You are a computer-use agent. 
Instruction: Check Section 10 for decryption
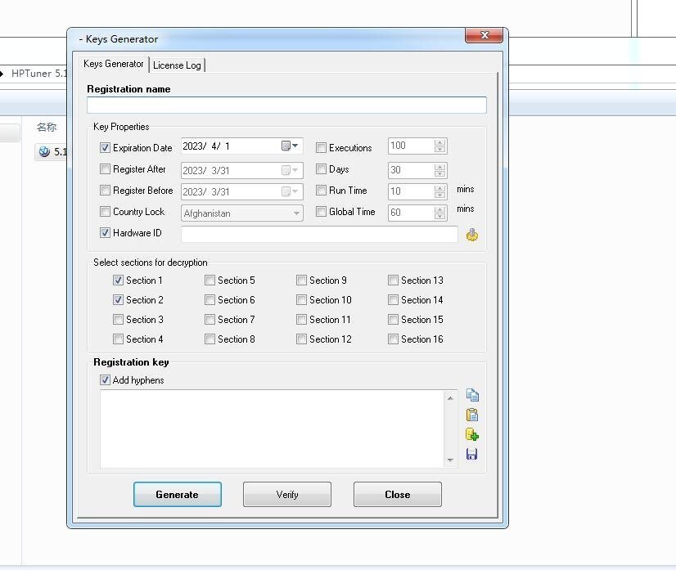[300, 299]
